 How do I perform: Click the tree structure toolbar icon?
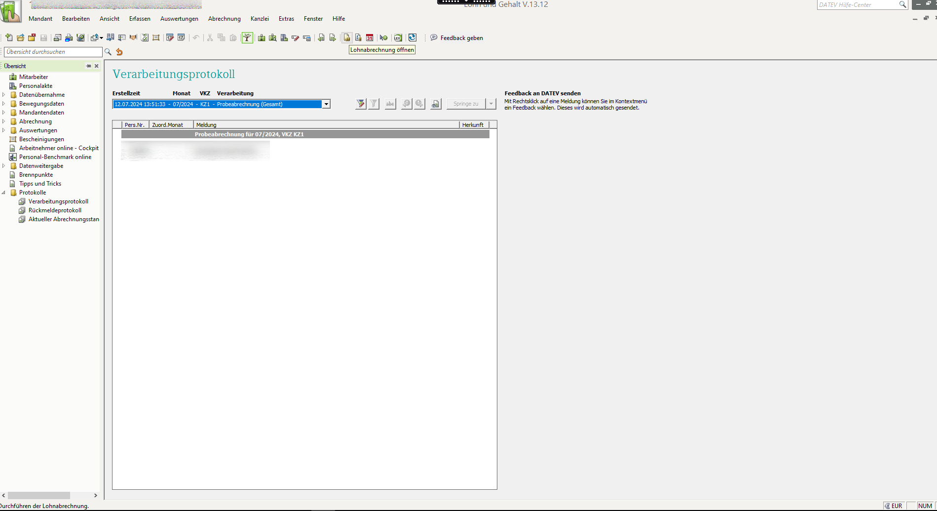coord(247,38)
